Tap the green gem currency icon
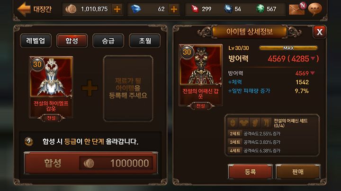Image resolution: width=341 pixels, height=191 pixels. pos(260,9)
